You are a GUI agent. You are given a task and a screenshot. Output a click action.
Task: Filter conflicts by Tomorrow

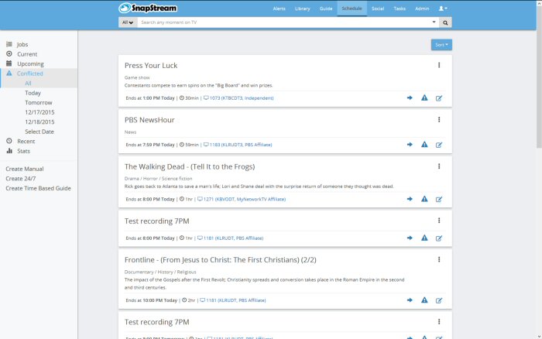coord(39,102)
